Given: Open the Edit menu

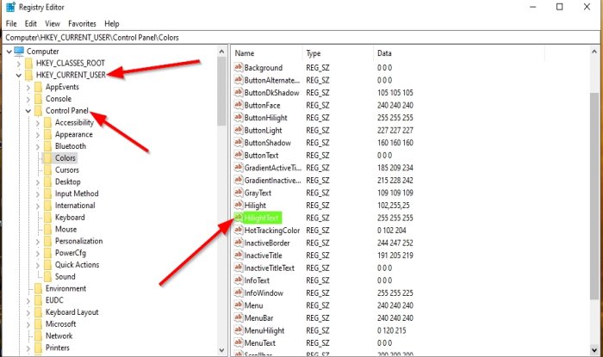Looking at the screenshot, I should pyautogui.click(x=31, y=23).
